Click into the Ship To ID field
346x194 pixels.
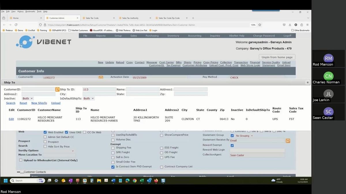point(99,90)
